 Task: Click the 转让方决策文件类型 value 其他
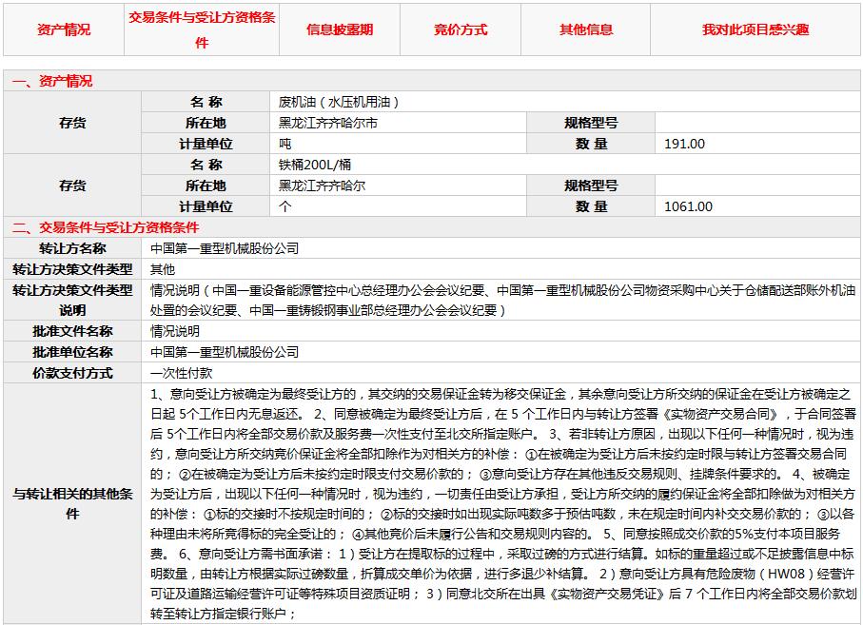point(163,269)
